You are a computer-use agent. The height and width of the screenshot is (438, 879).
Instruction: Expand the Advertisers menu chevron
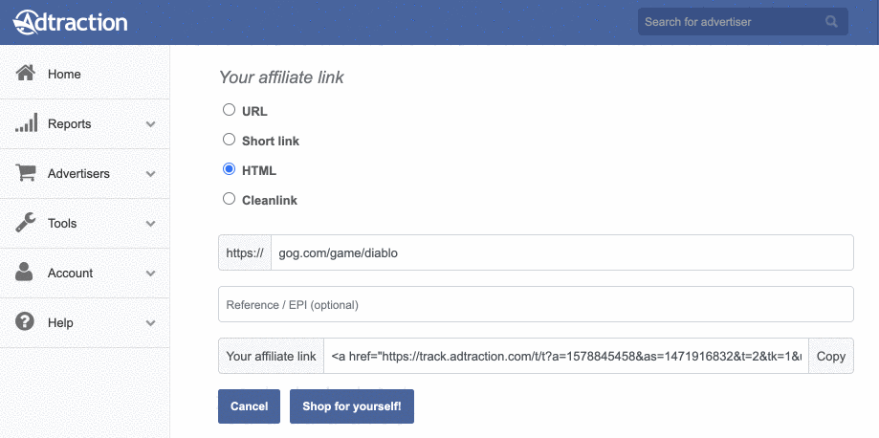pyautogui.click(x=150, y=174)
